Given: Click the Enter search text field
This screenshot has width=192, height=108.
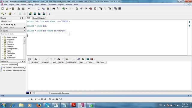Looking at the screenshot, I should (x=13, y=34).
